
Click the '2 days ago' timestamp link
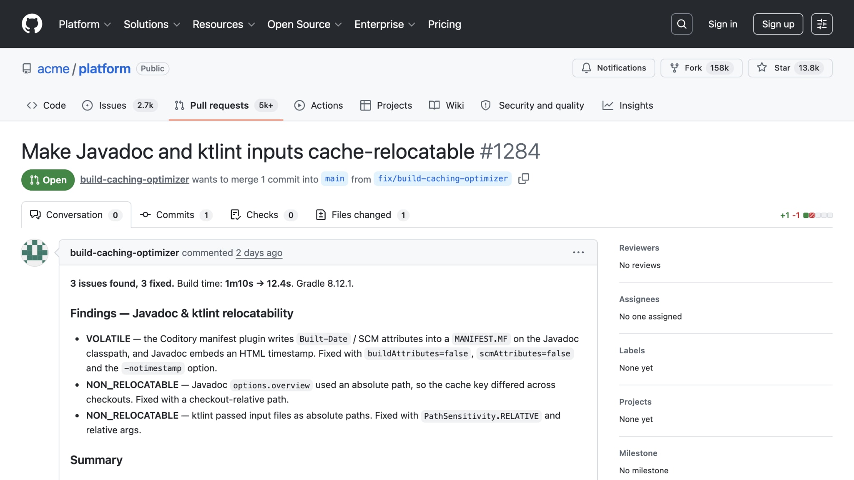[259, 253]
